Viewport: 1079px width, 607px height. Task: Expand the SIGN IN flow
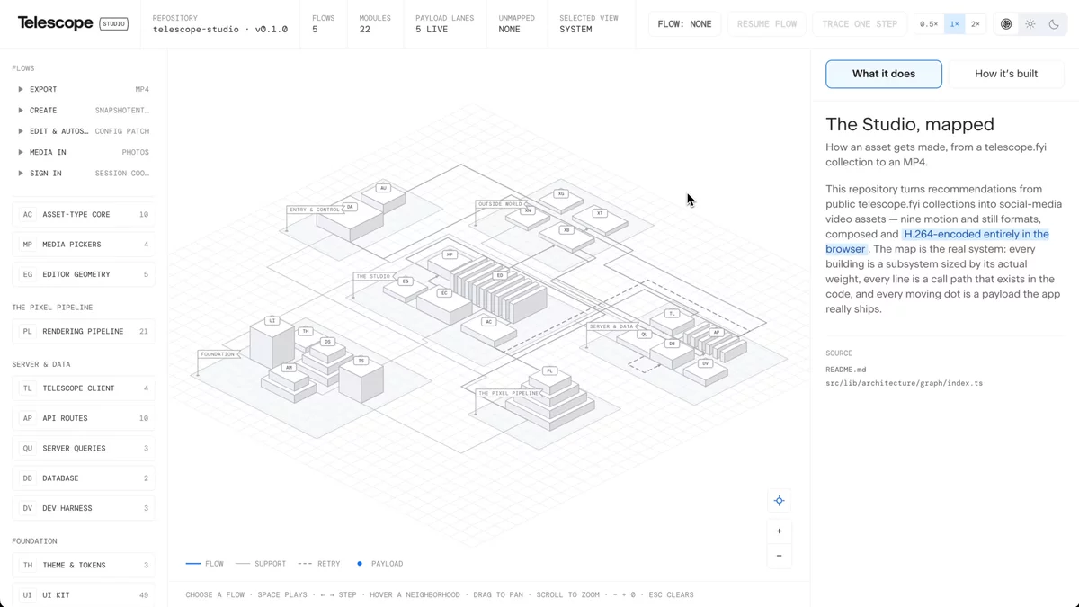point(84,173)
